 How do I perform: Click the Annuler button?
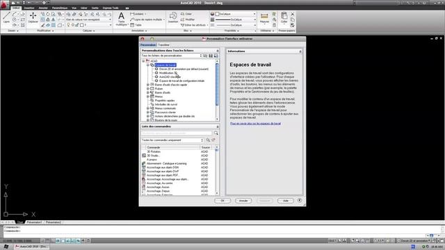tap(243, 201)
